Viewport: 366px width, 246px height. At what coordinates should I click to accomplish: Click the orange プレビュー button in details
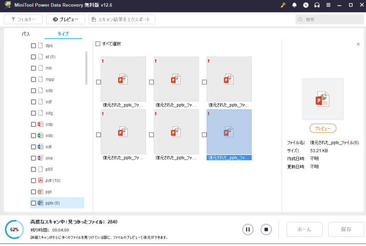(323, 128)
